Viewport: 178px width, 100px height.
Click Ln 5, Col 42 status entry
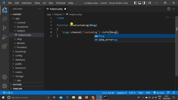tap(108, 93)
